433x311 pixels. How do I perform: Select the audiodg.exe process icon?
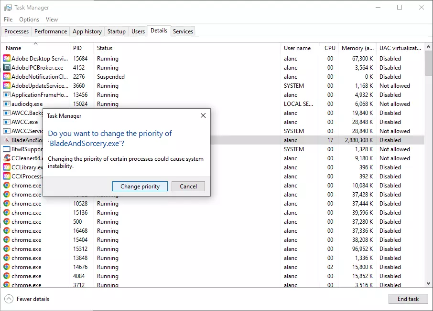[x=7, y=104]
